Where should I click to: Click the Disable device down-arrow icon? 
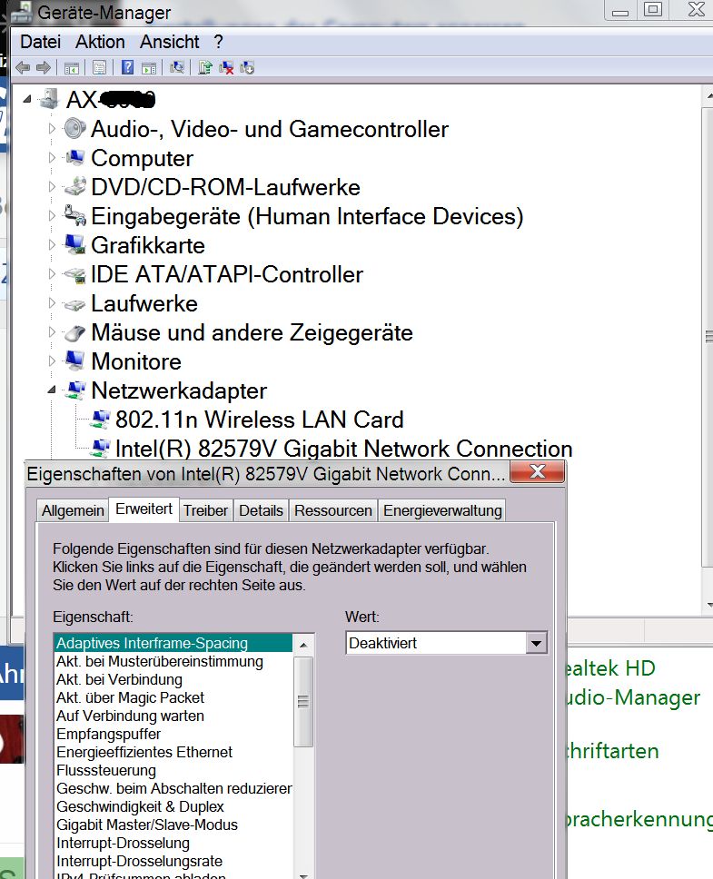click(x=247, y=67)
